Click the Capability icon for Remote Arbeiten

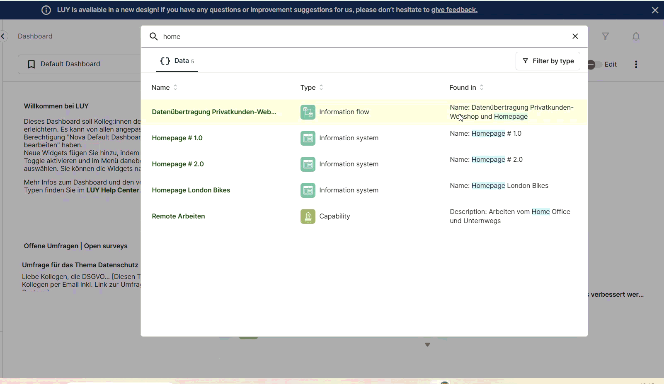pyautogui.click(x=308, y=216)
